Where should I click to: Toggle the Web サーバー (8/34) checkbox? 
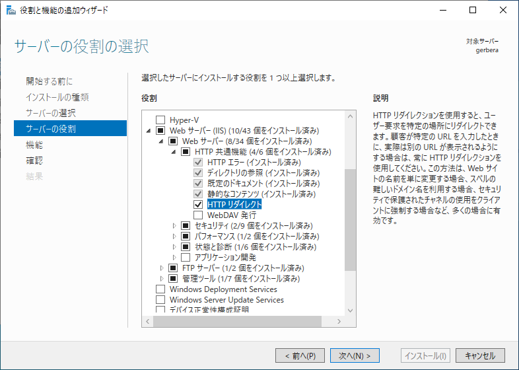click(173, 141)
